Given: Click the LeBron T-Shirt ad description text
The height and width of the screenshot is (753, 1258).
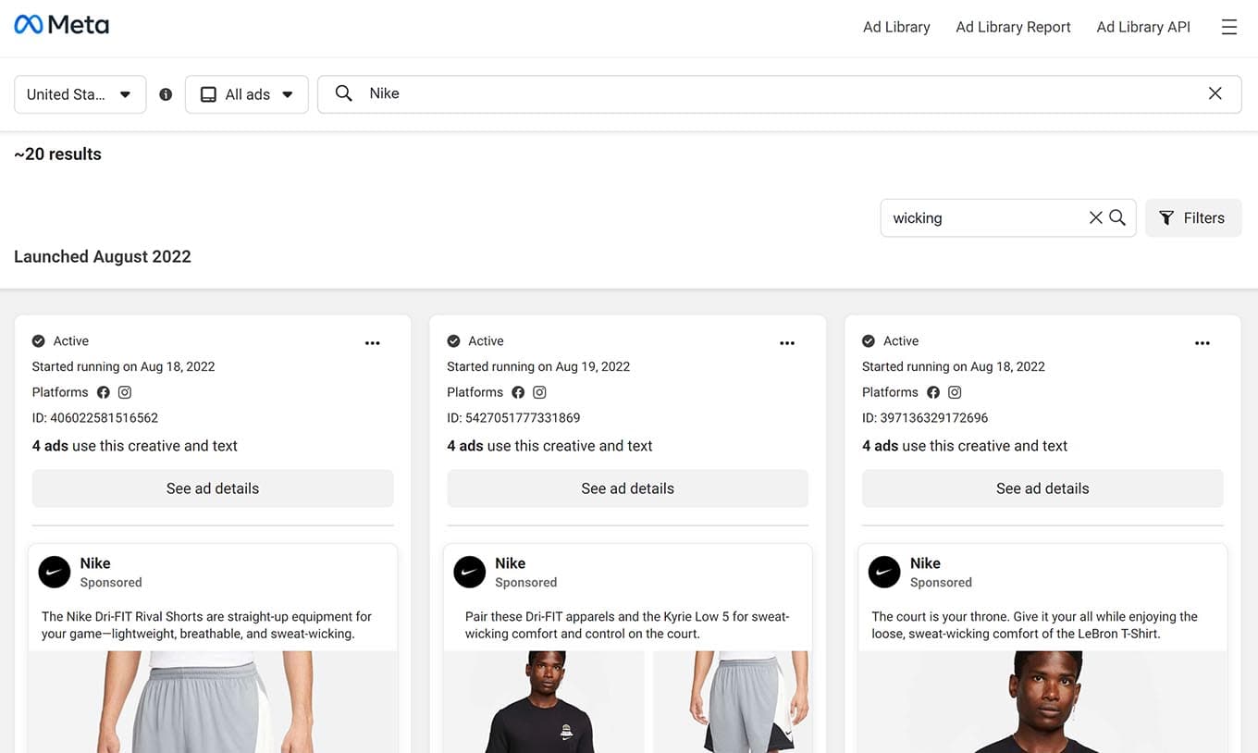Looking at the screenshot, I should pos(1034,625).
